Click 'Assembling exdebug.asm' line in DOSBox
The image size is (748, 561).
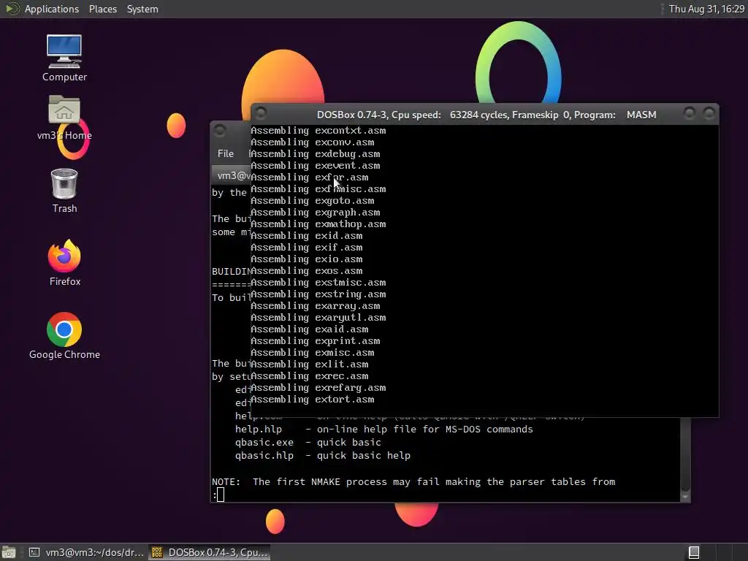click(x=316, y=153)
